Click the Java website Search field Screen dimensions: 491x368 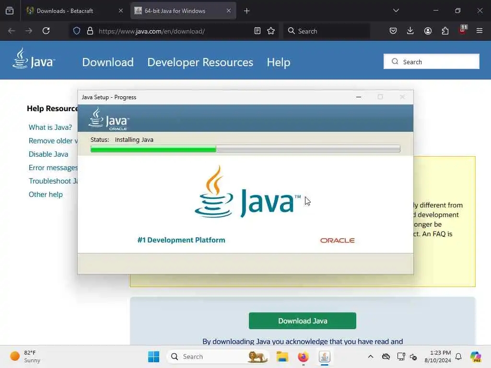(x=432, y=62)
